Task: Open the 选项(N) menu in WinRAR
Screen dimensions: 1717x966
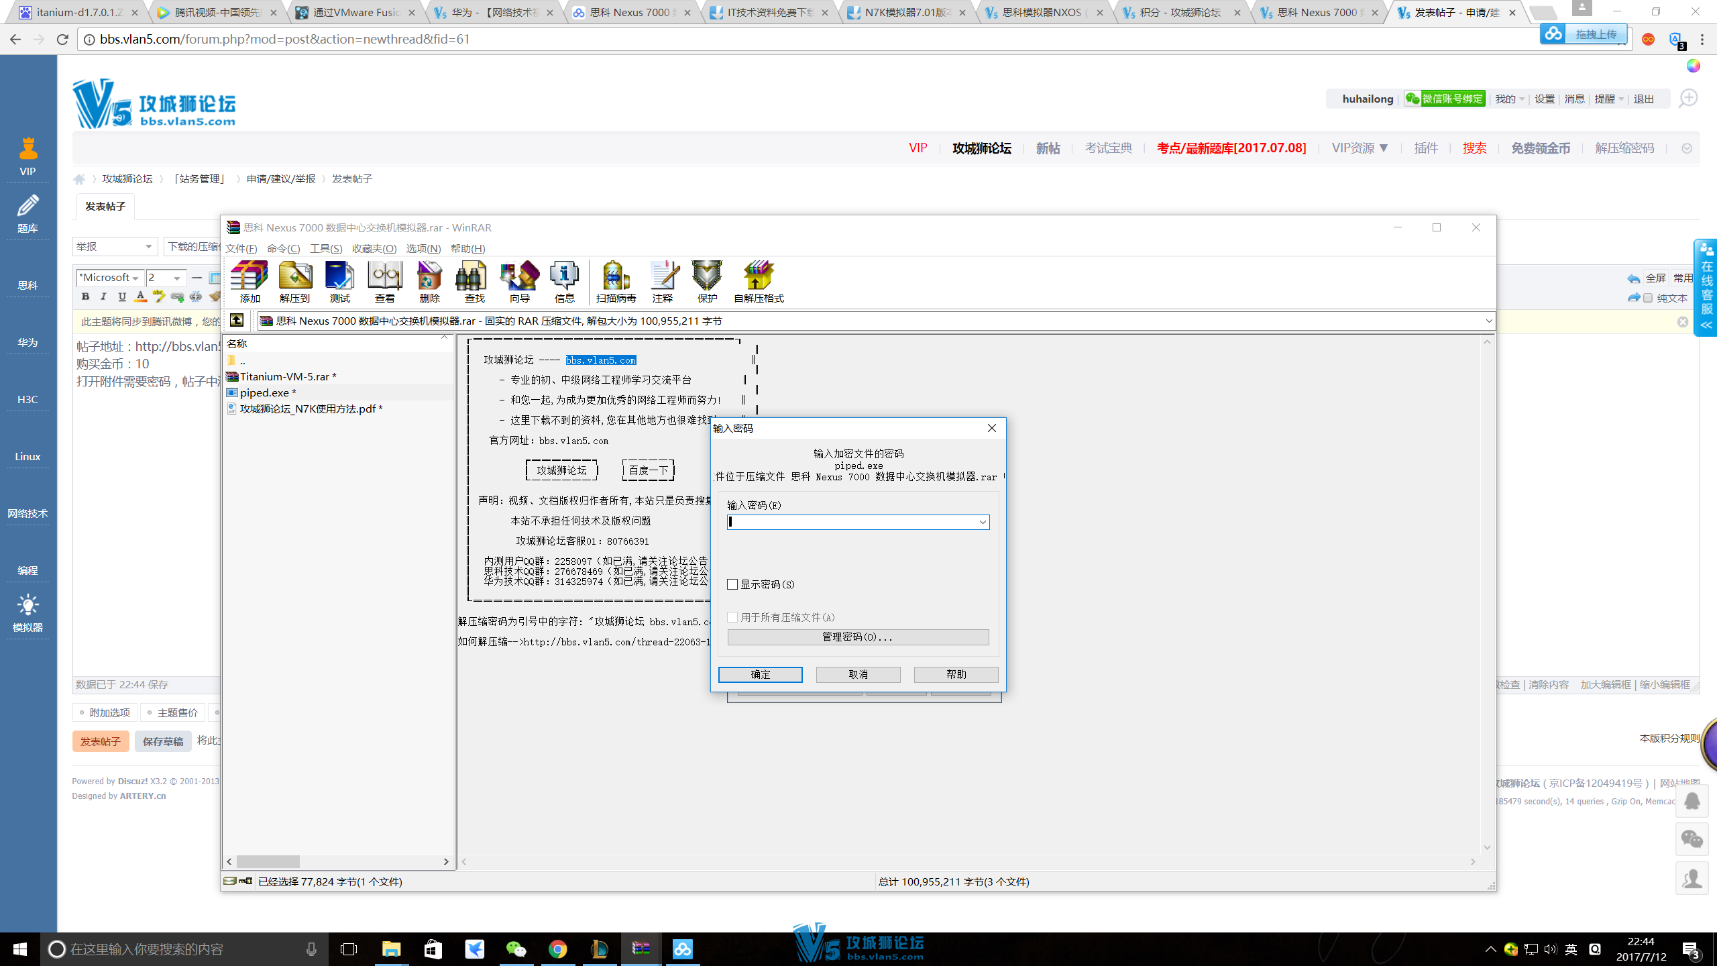Action: pos(423,248)
